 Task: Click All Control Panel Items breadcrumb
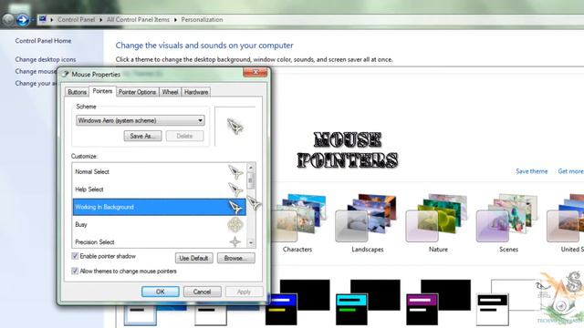tap(138, 20)
